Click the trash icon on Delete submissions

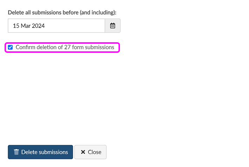click(16, 152)
